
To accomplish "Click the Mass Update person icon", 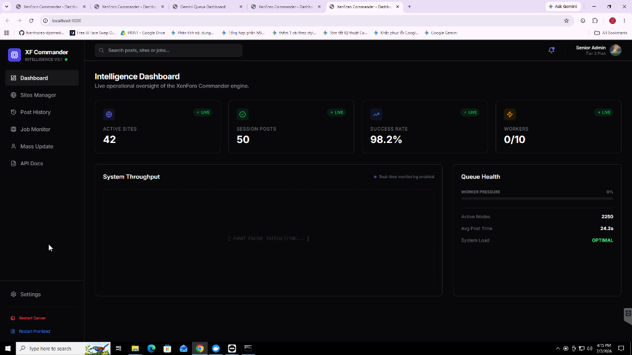I will pos(14,147).
